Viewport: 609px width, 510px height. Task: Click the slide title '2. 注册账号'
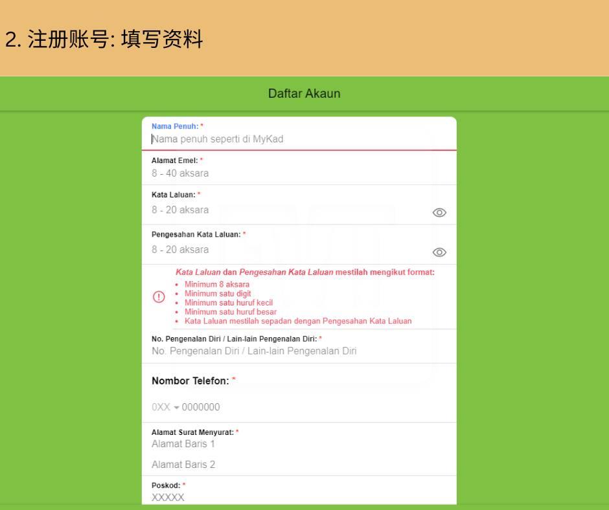pos(104,40)
